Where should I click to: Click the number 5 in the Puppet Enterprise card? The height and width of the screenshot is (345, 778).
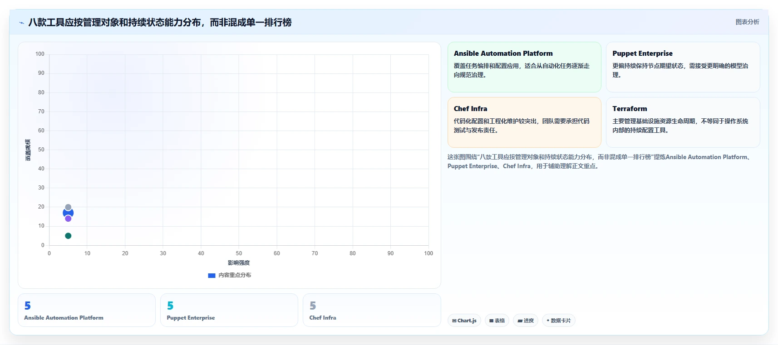point(170,306)
